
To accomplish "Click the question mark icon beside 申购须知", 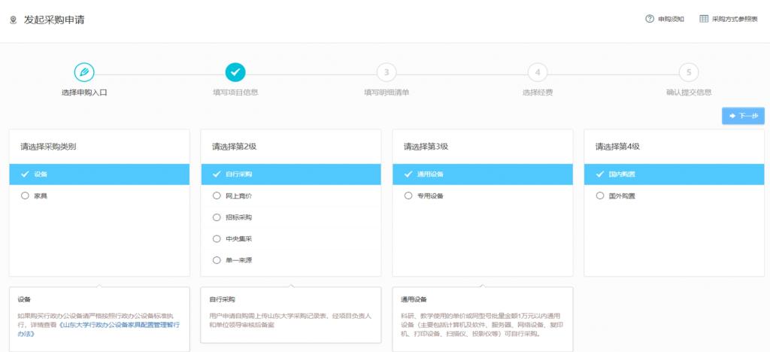I will pos(650,19).
